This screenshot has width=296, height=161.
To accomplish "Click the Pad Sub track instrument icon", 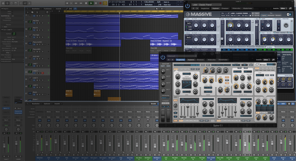I will (x=30, y=22).
